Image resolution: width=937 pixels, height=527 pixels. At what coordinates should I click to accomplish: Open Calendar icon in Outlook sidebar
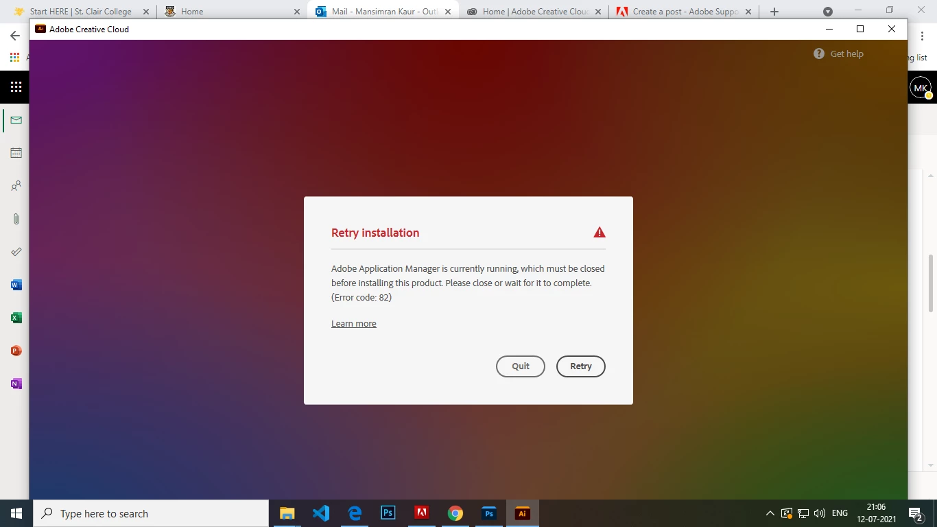[x=16, y=153]
